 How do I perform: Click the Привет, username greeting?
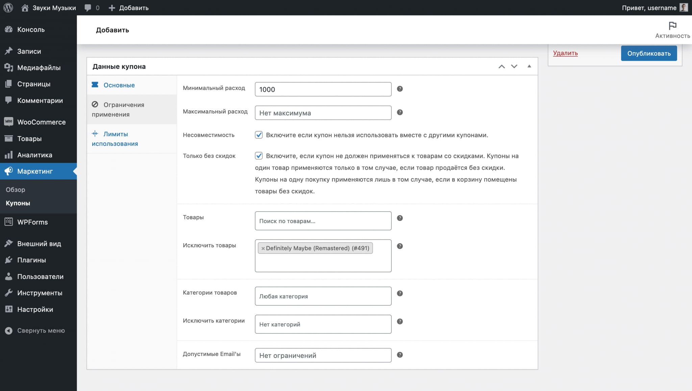pos(649,8)
